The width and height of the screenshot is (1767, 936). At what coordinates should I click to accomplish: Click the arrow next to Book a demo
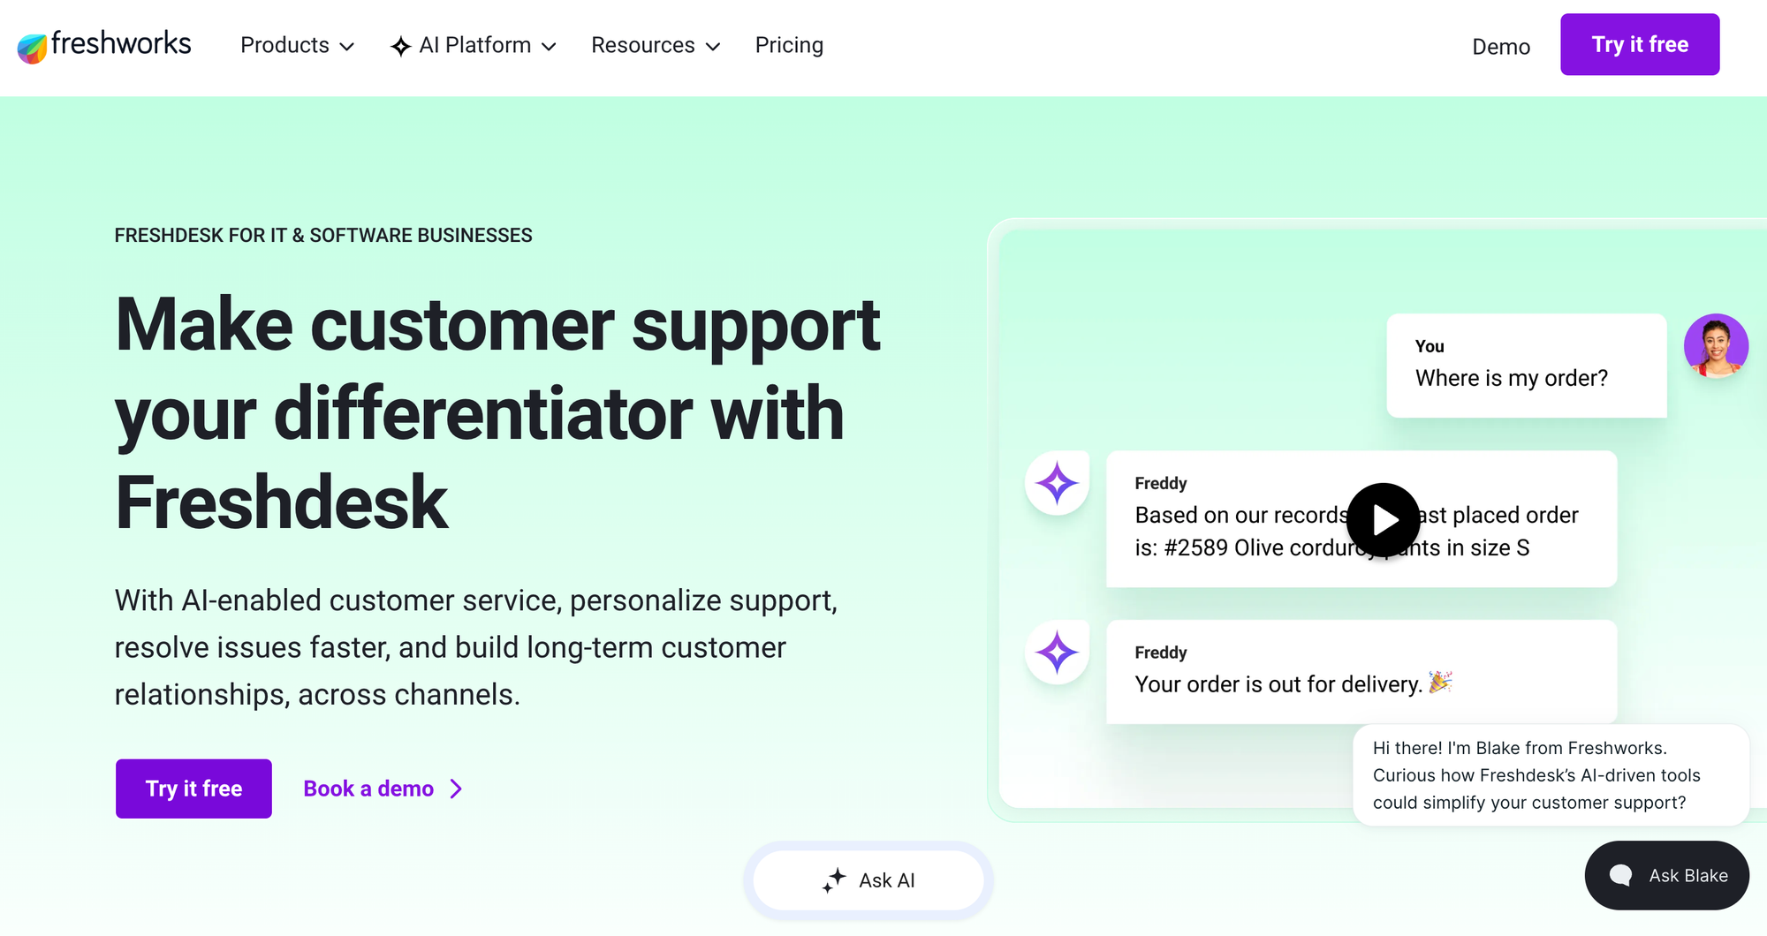pos(456,789)
